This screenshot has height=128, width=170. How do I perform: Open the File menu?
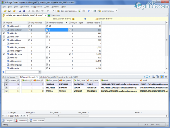click(x=4, y=7)
